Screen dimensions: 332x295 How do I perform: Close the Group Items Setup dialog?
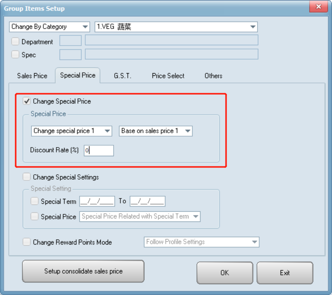tap(318, 7)
